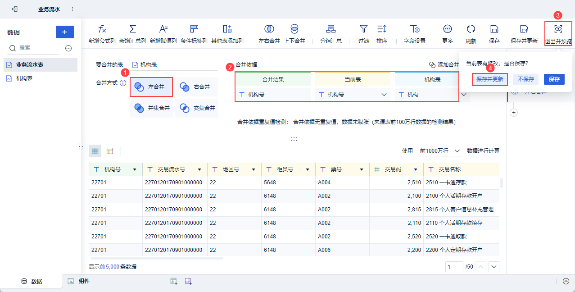
Task: Click the 排序 sort icon
Action: point(382,29)
